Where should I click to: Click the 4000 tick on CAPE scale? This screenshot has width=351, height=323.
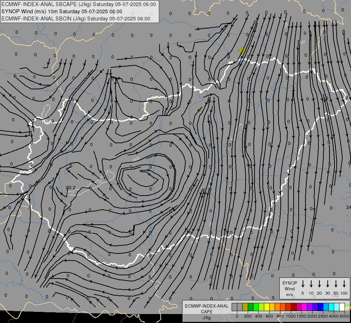pos(334,316)
